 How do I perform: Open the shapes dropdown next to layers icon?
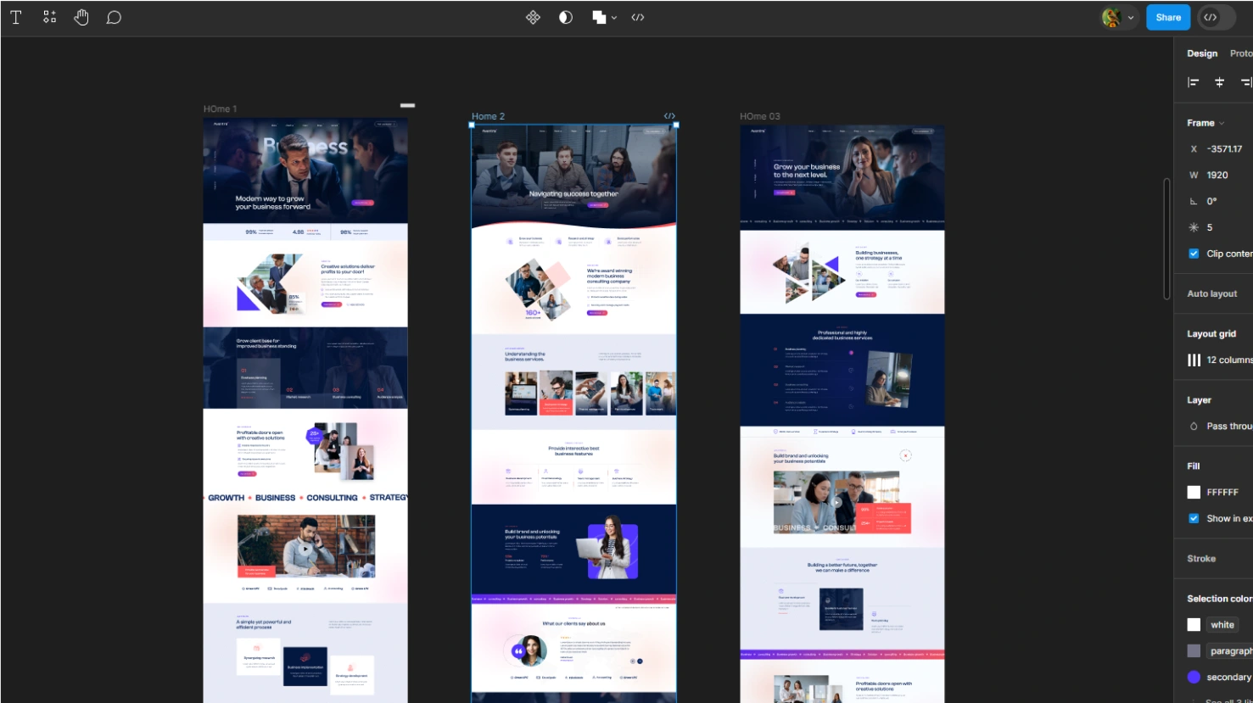pos(613,17)
